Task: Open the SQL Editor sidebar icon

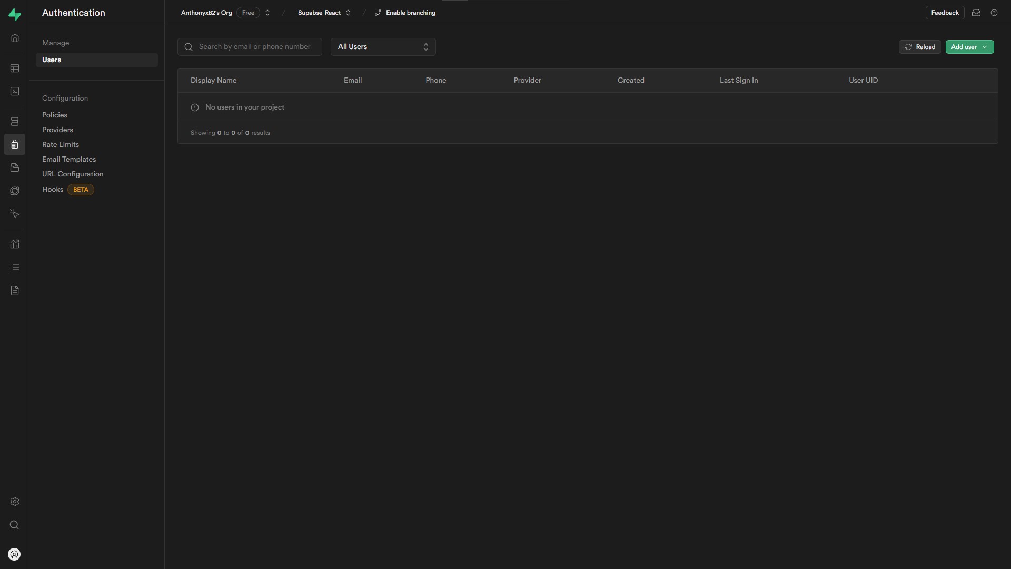Action: [x=15, y=92]
